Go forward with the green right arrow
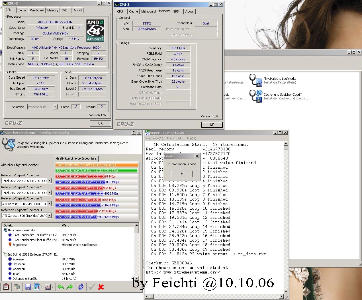362x300 pixels. click(70, 287)
